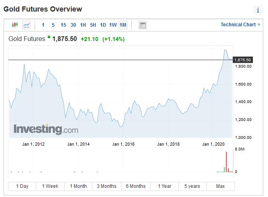
Task: Show the 1 Day range
Action: pos(22,186)
